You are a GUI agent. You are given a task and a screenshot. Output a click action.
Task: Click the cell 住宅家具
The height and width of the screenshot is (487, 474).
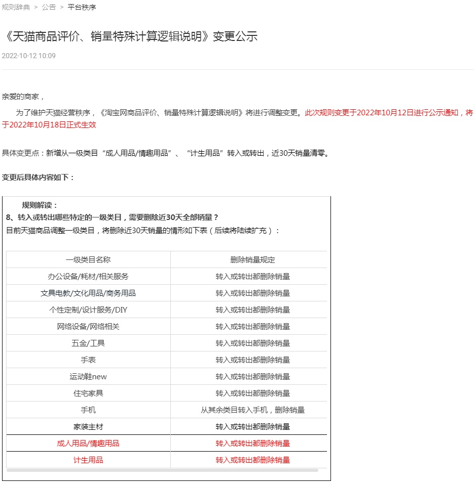(88, 393)
